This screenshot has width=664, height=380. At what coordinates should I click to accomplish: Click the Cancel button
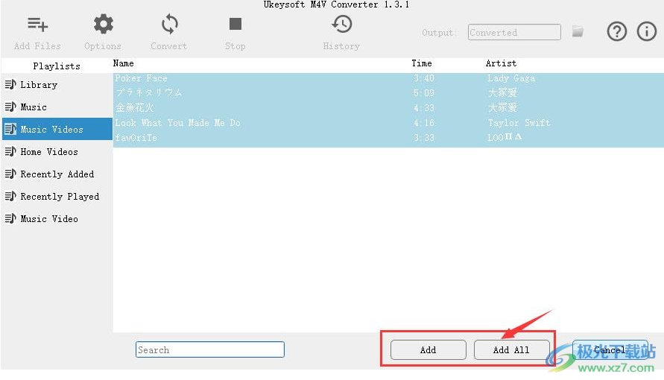click(610, 350)
